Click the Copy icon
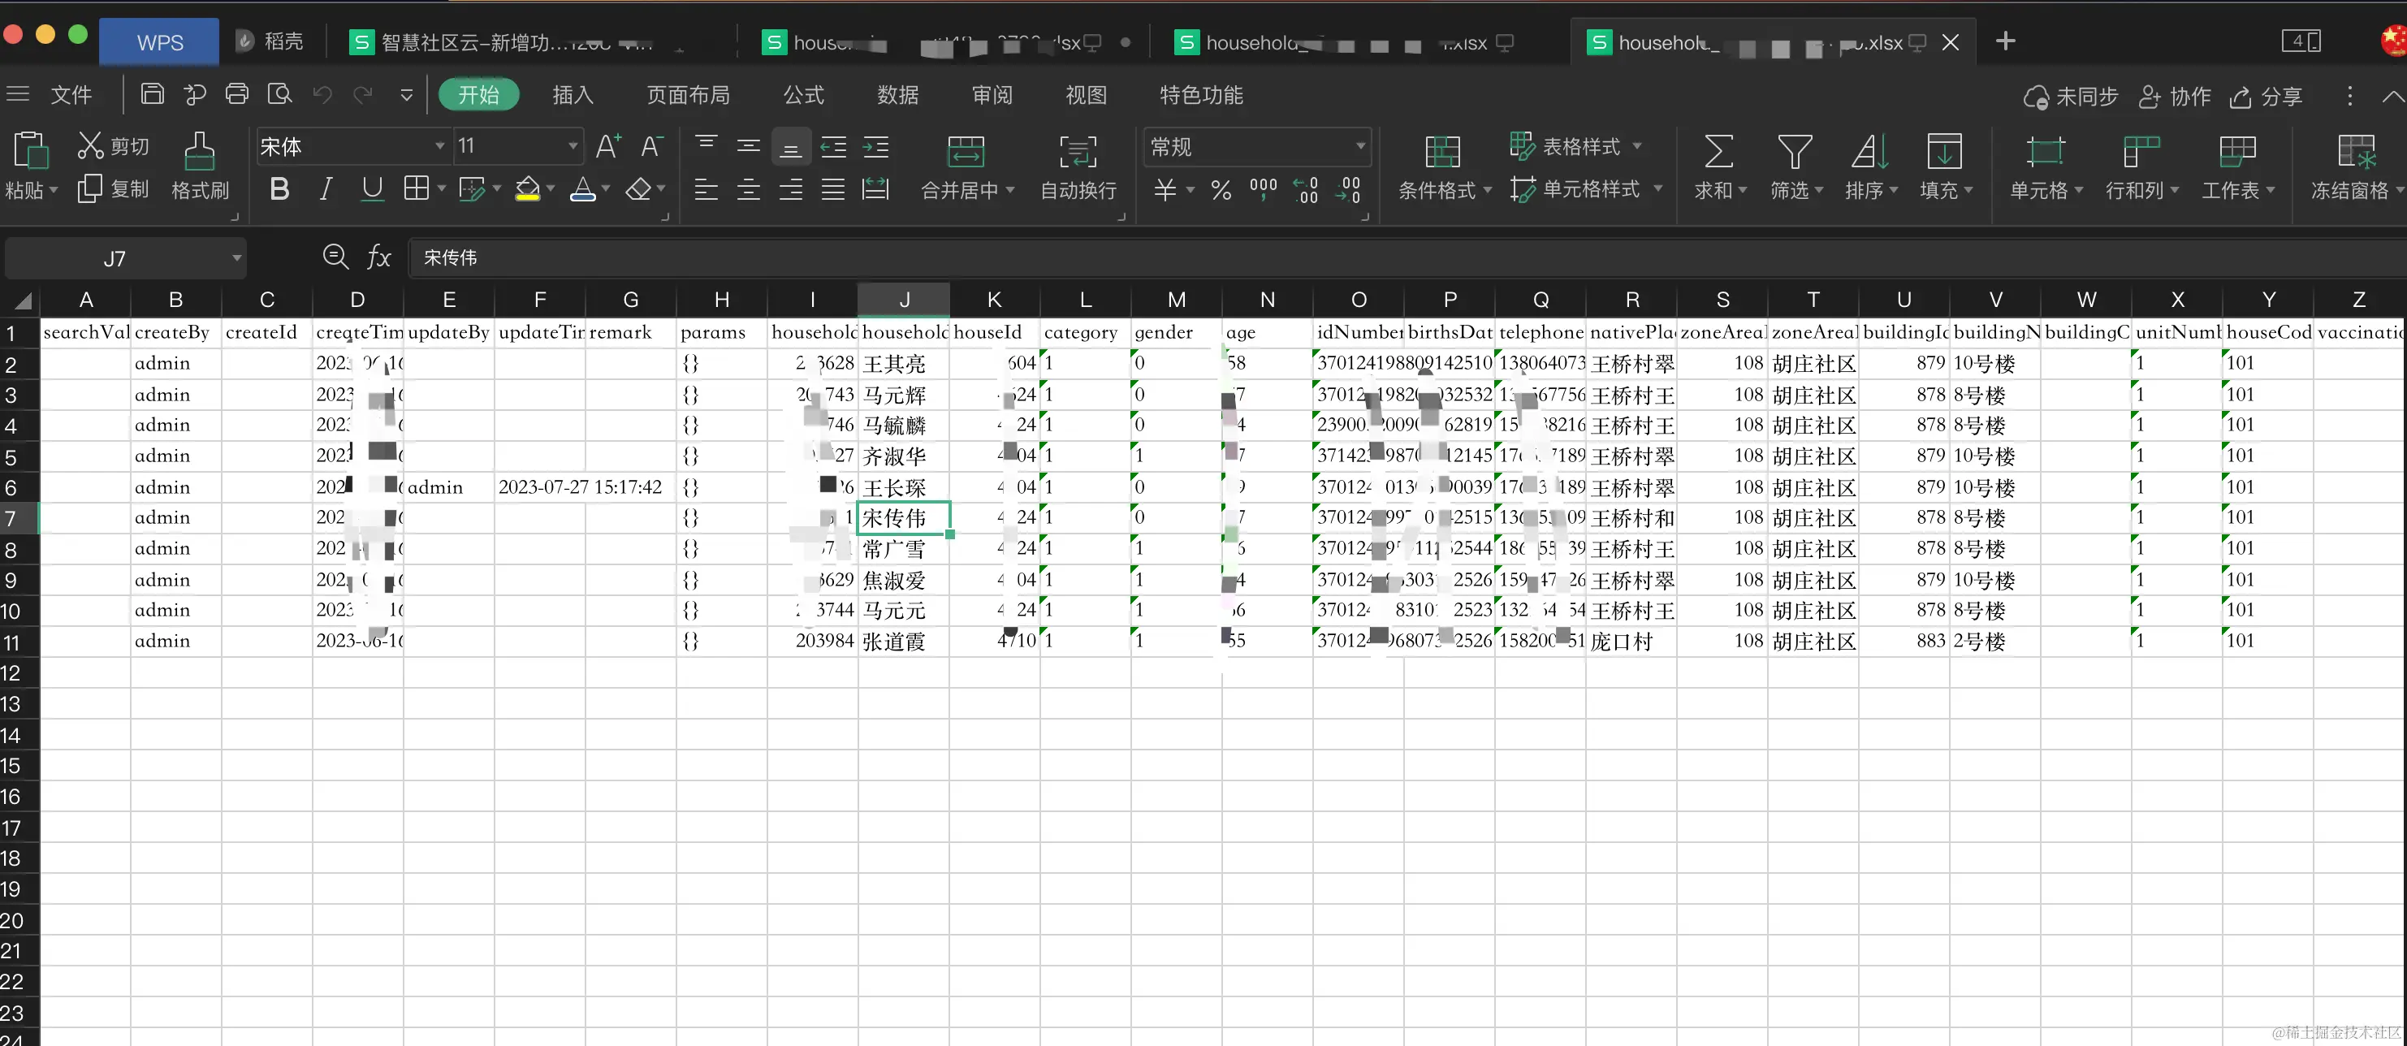2407x1046 pixels. pos(89,189)
